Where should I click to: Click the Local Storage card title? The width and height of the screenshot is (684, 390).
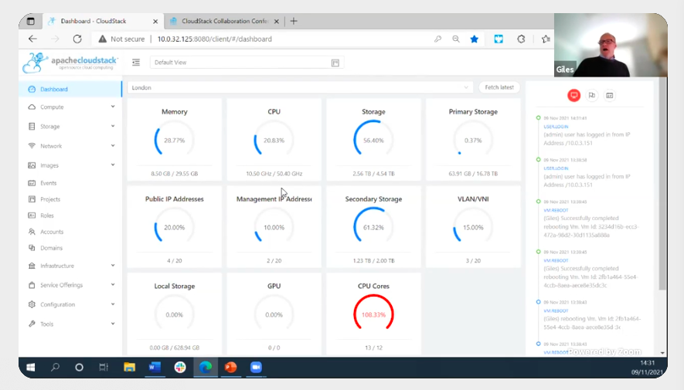click(174, 286)
